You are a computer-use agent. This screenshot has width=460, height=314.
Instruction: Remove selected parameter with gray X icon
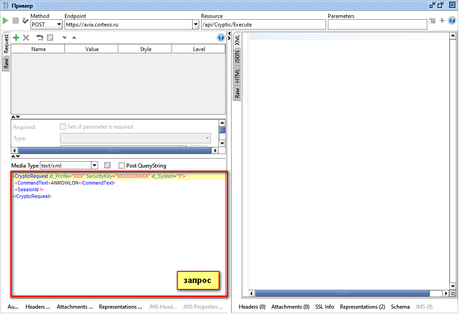click(x=26, y=38)
